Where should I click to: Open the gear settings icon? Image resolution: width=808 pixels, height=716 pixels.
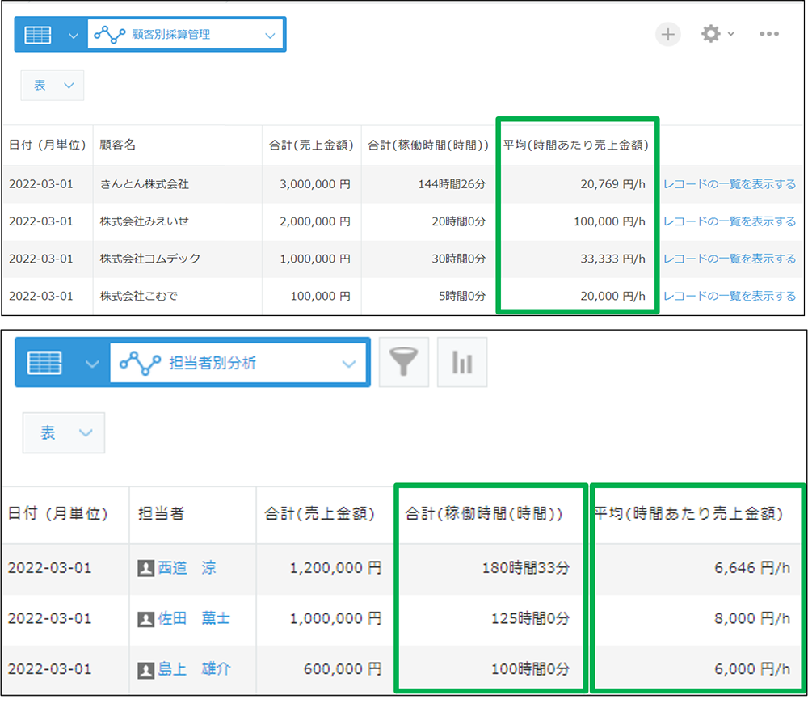point(711,34)
